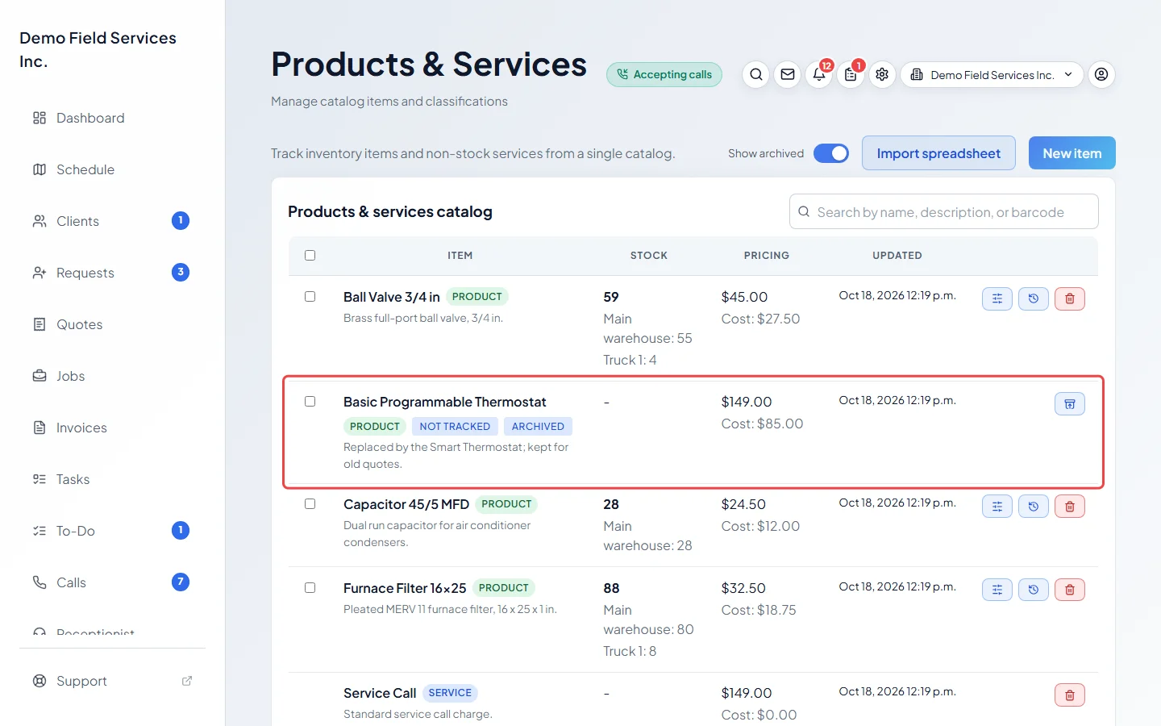View history for Ball Valve 3/4 in
The image size is (1161, 726).
1034,298
